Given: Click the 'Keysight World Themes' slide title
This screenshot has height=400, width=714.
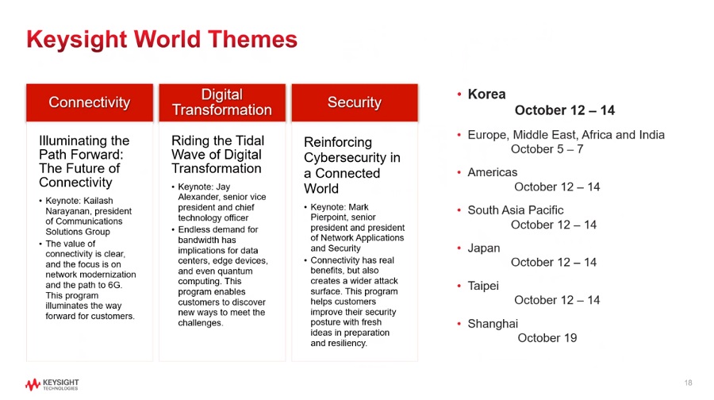Looking at the screenshot, I should pyautogui.click(x=162, y=40).
